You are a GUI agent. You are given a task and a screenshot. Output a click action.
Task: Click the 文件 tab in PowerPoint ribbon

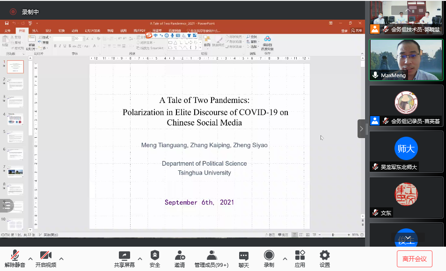coord(7,31)
